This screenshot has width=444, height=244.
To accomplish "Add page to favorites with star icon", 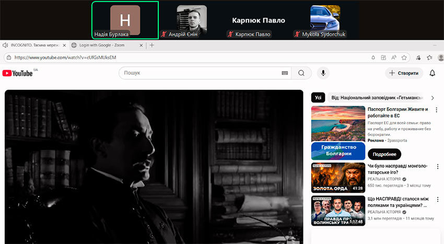I will [404, 57].
